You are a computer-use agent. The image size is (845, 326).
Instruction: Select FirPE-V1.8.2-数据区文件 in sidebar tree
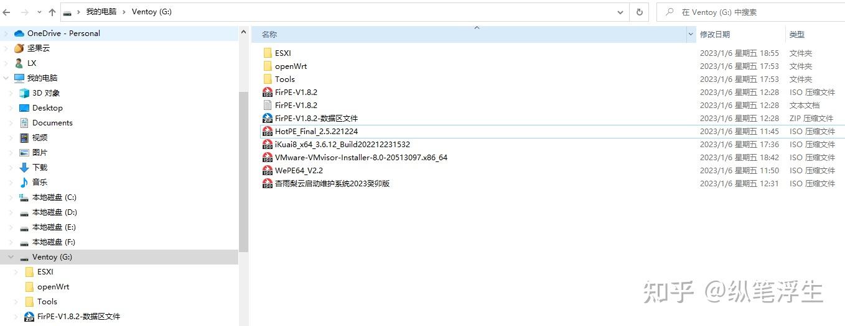click(78, 317)
